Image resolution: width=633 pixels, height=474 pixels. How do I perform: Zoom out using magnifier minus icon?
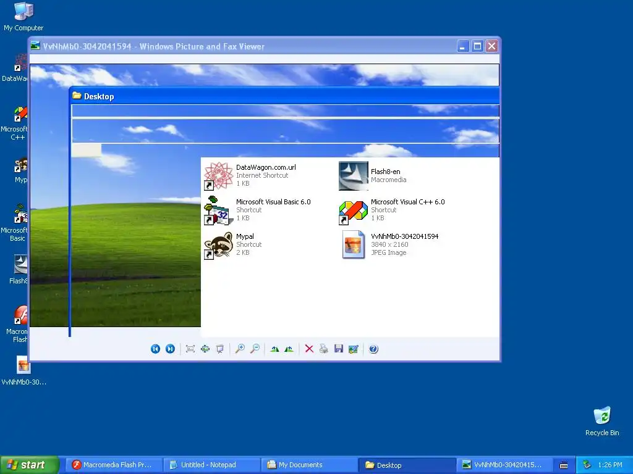255,349
